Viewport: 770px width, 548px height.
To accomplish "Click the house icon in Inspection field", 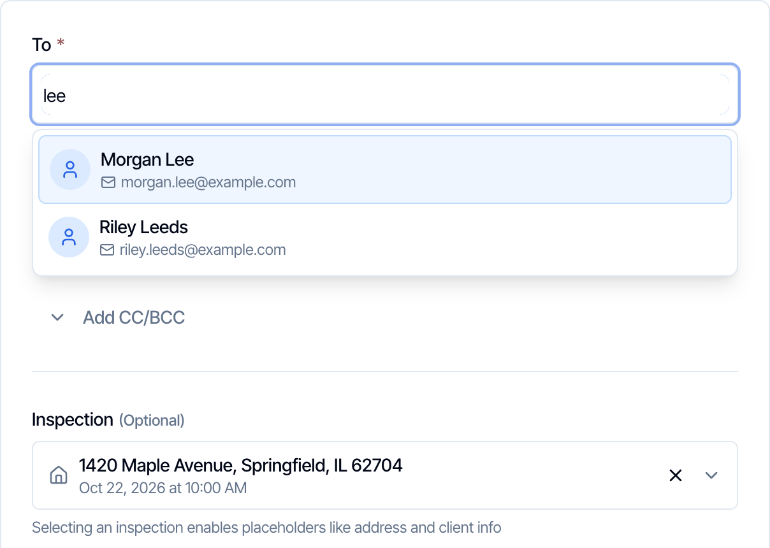I will click(59, 475).
